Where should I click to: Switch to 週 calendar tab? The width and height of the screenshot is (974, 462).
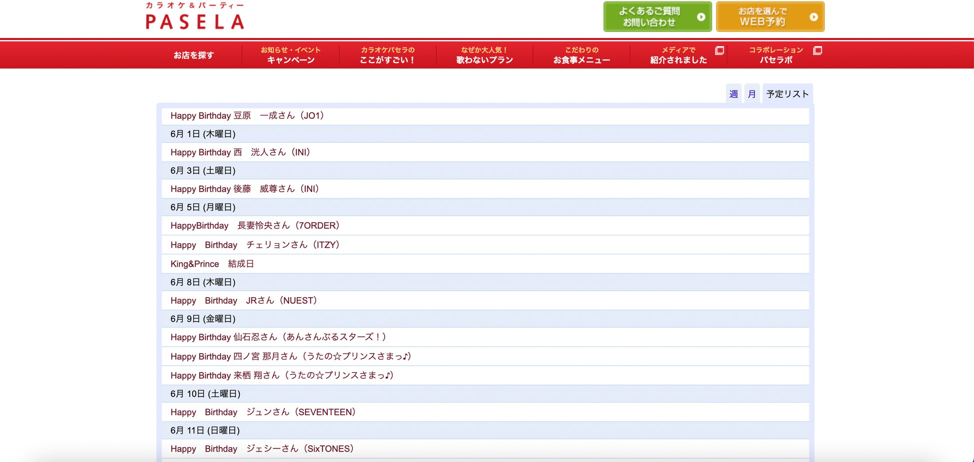tap(733, 94)
